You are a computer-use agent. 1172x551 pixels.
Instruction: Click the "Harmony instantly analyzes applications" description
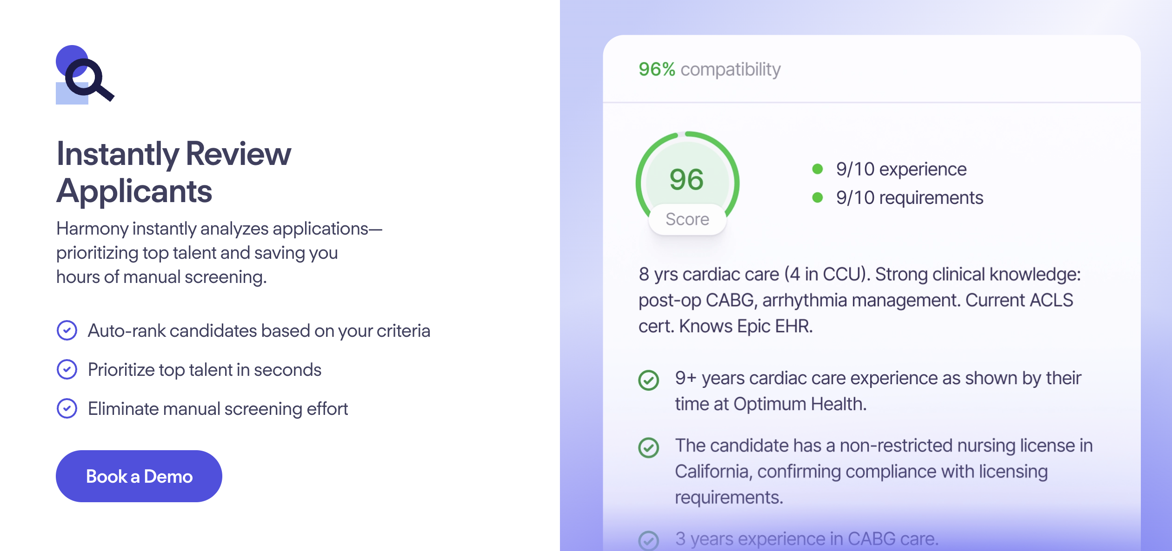pyautogui.click(x=219, y=253)
